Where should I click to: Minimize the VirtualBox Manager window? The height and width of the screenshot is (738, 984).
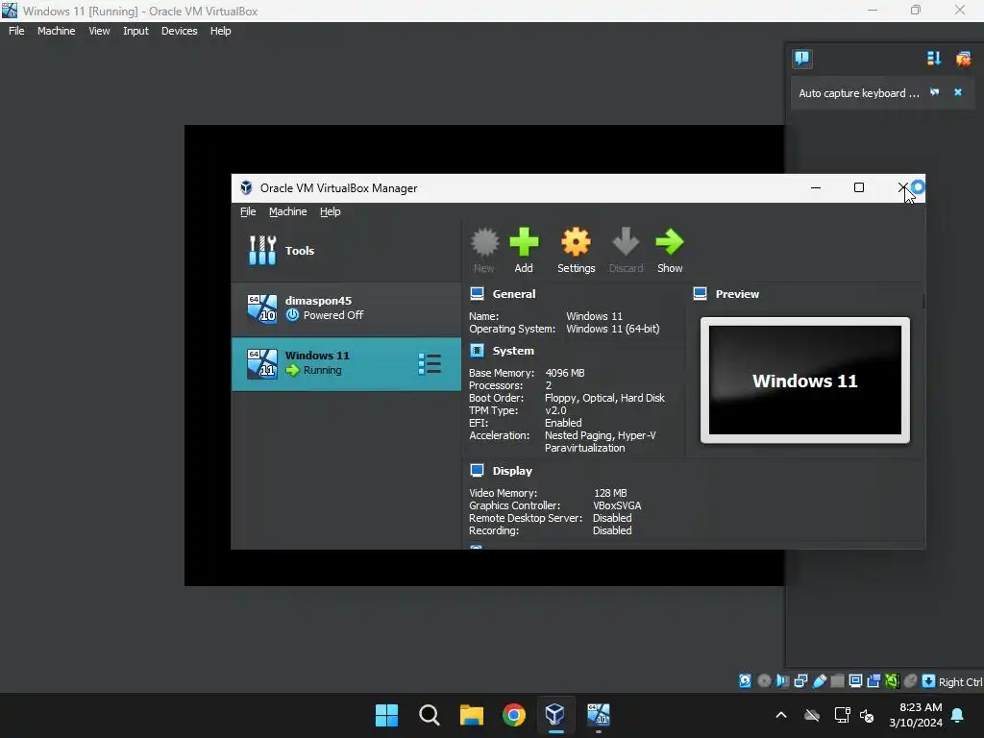(816, 187)
